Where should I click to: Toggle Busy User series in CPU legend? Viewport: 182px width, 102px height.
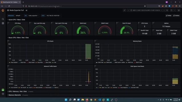pyautogui.click(x=22, y=62)
